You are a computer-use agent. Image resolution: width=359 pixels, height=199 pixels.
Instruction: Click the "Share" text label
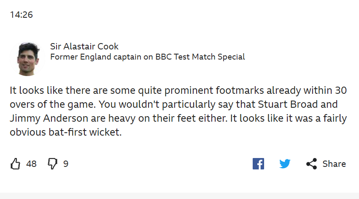334,164
